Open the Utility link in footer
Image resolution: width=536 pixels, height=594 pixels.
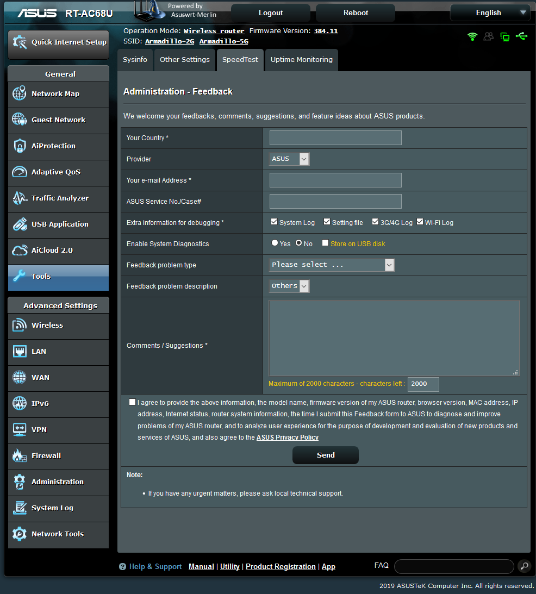pyautogui.click(x=230, y=566)
